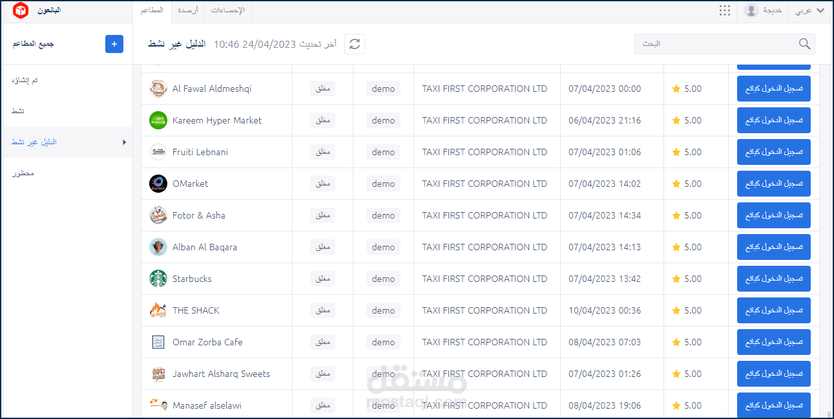Click date 10/04/2023 00:36

[x=605, y=310]
